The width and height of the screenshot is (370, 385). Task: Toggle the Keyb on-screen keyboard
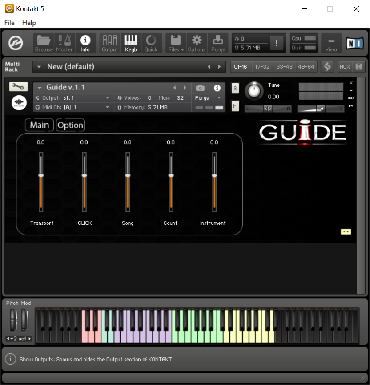pyautogui.click(x=131, y=43)
